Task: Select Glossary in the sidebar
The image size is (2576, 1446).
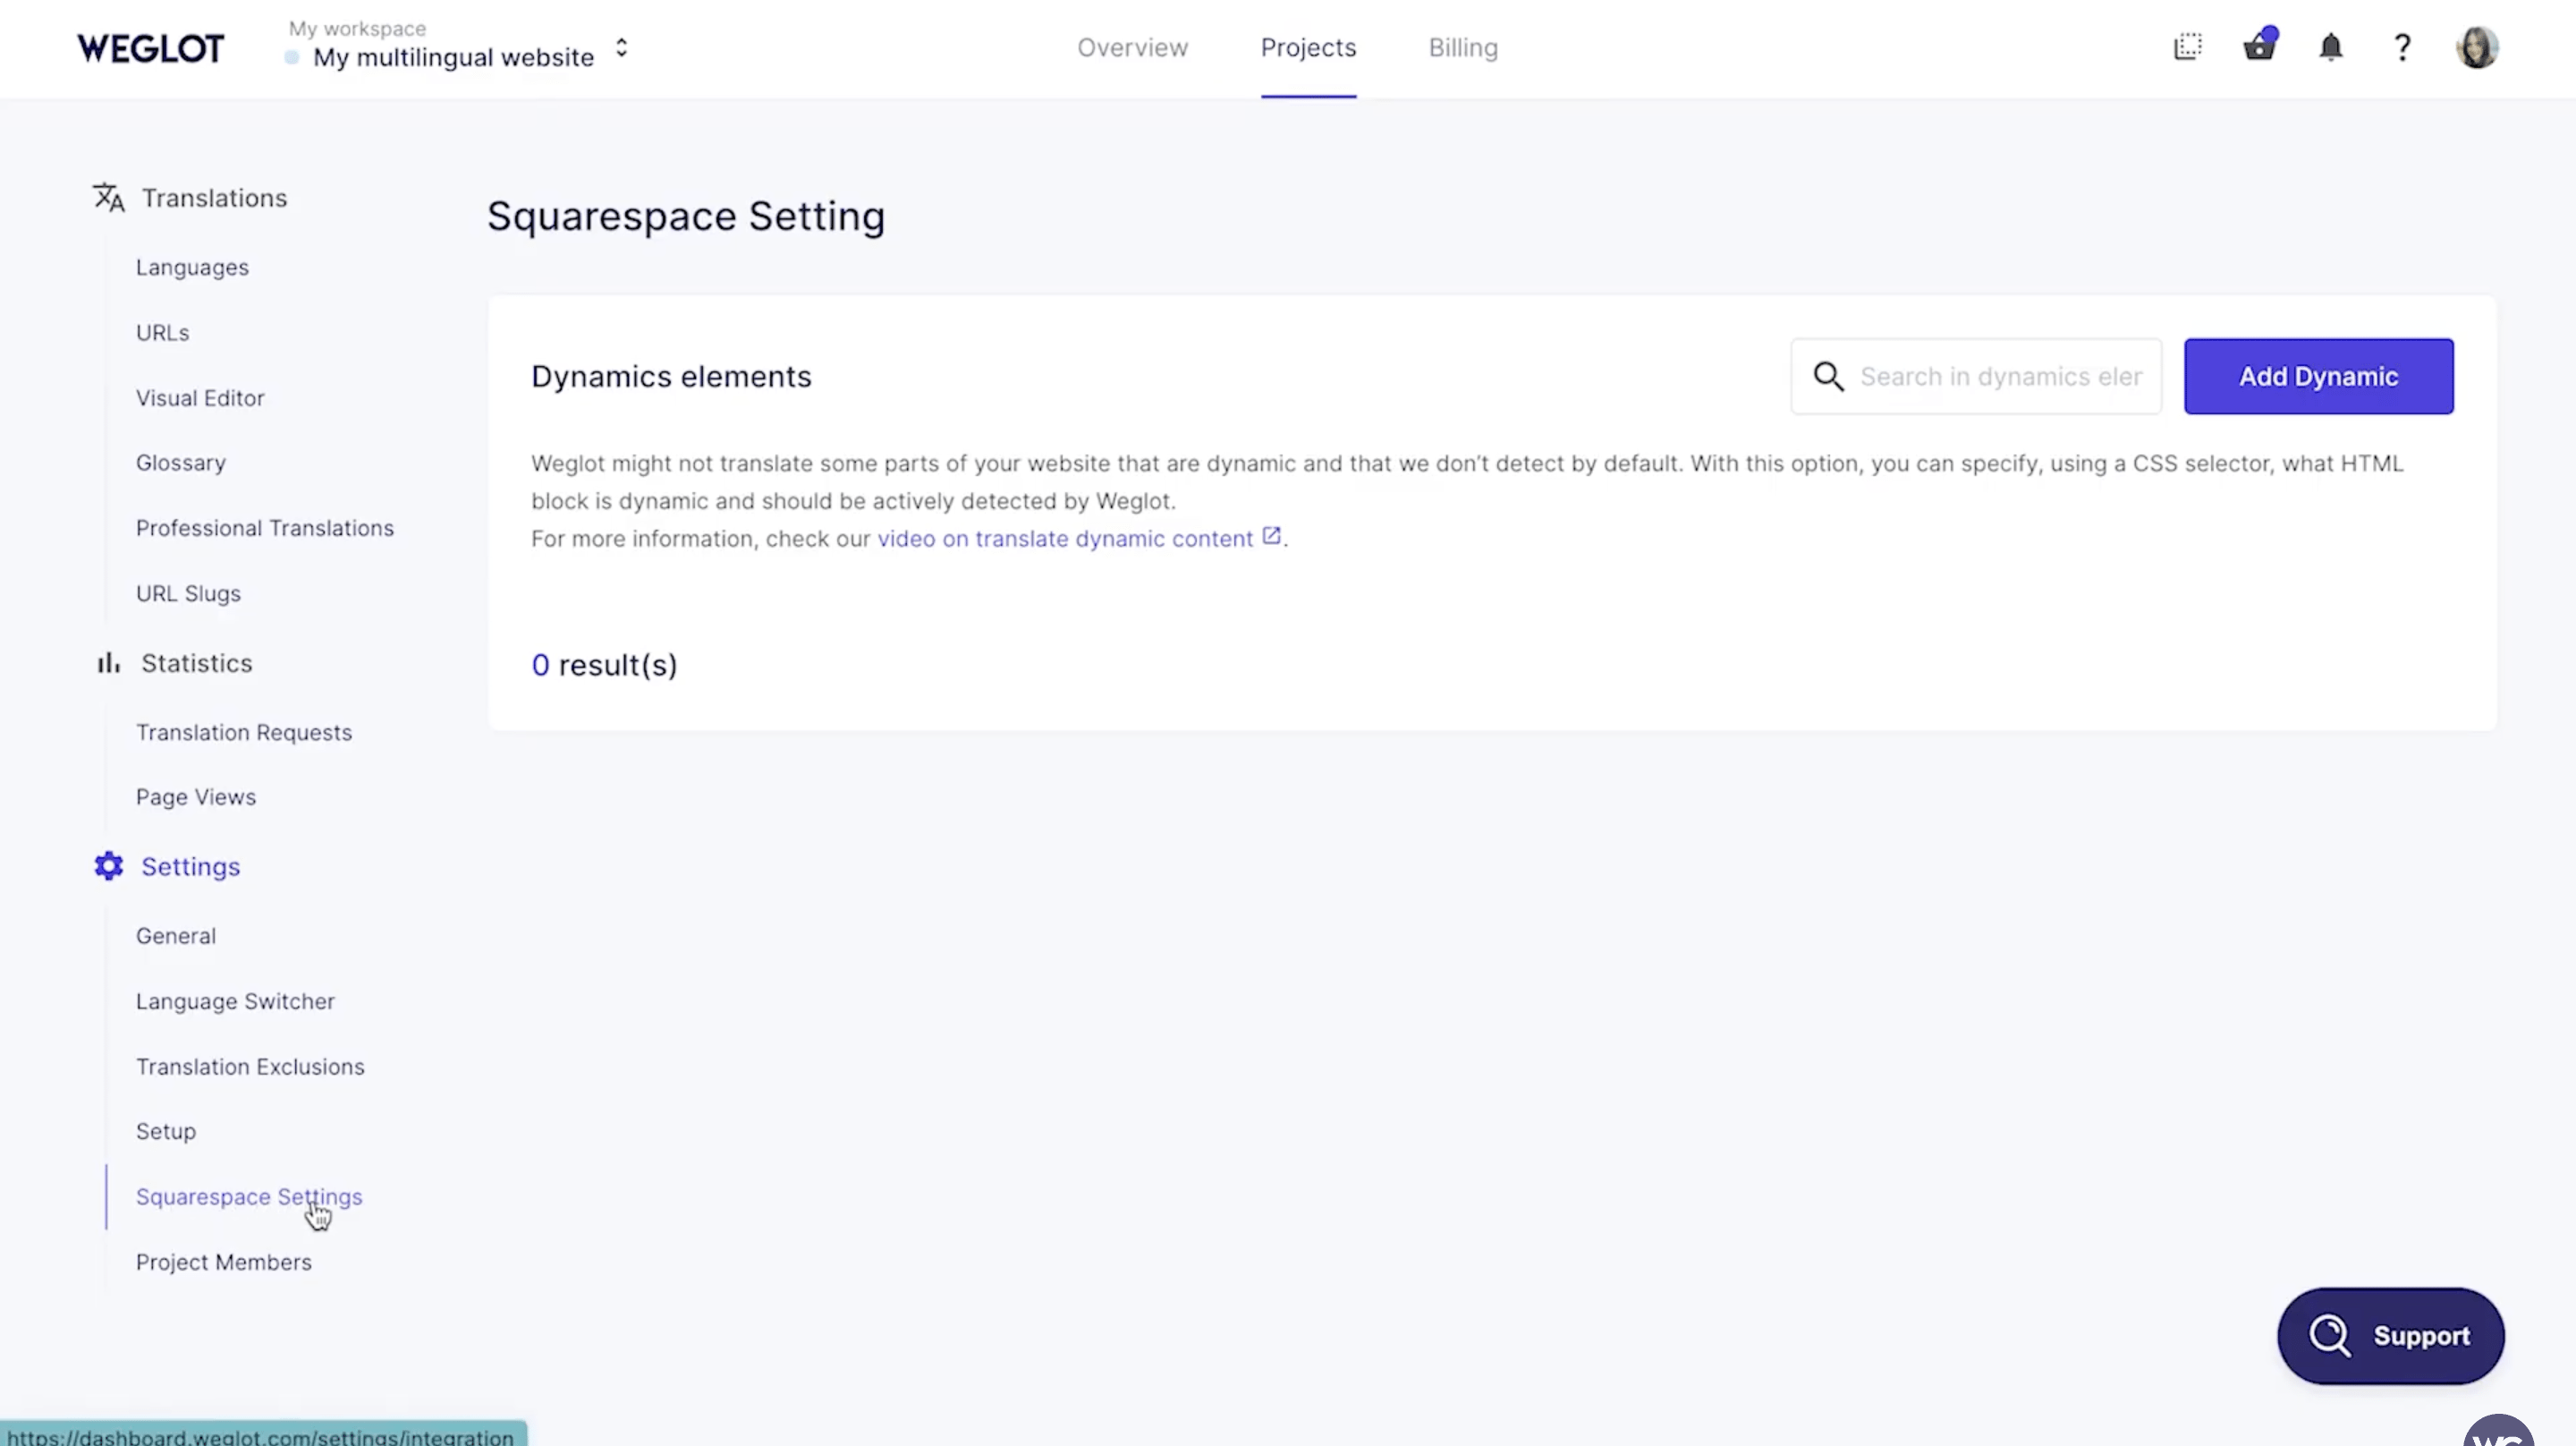Action: 181,463
